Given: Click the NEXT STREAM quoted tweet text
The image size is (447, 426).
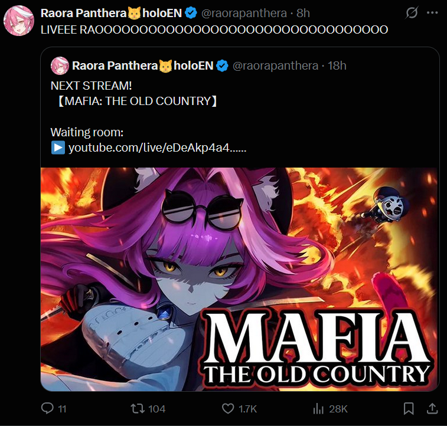Looking at the screenshot, I should (91, 86).
